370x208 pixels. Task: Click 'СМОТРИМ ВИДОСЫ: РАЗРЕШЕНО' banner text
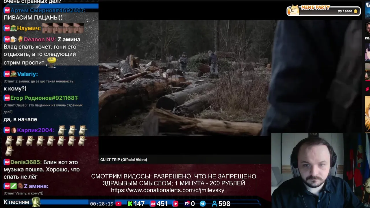[174, 176]
